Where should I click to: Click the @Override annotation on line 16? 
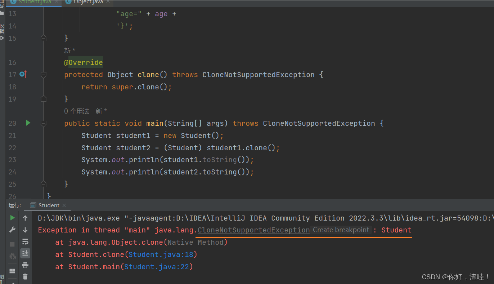(84, 62)
